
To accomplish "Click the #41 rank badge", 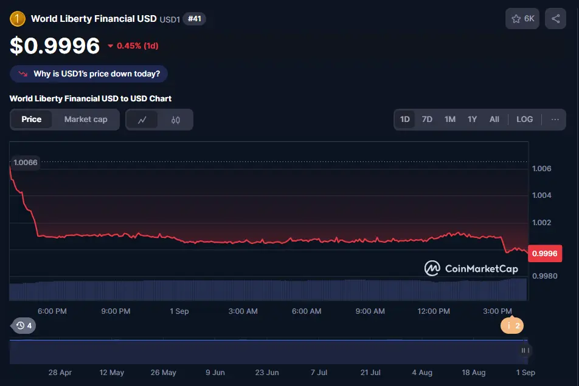I will [194, 19].
